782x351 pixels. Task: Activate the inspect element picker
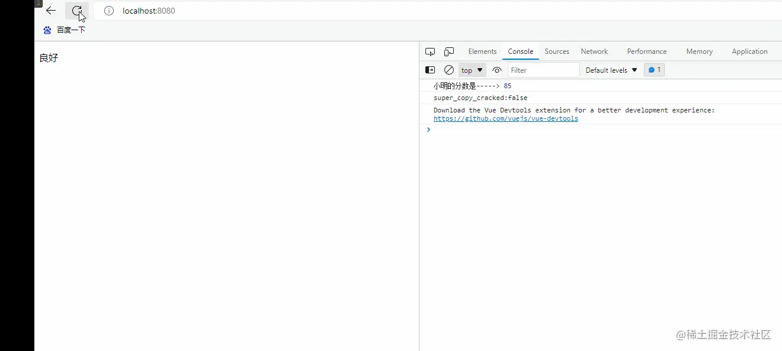(x=430, y=51)
